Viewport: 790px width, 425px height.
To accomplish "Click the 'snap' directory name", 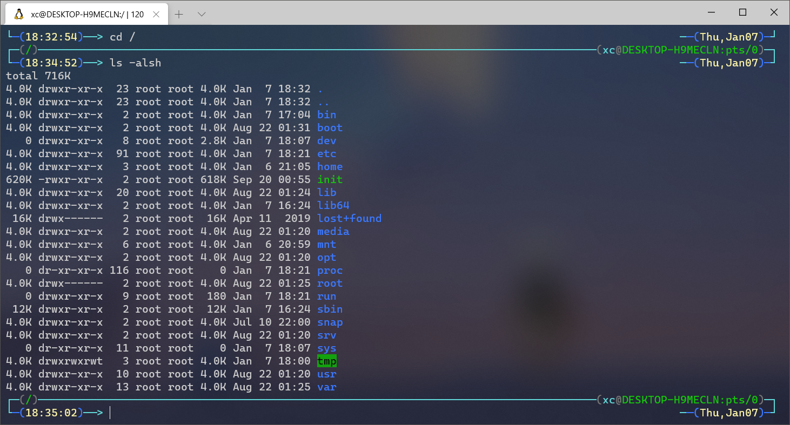I will (x=330, y=322).
